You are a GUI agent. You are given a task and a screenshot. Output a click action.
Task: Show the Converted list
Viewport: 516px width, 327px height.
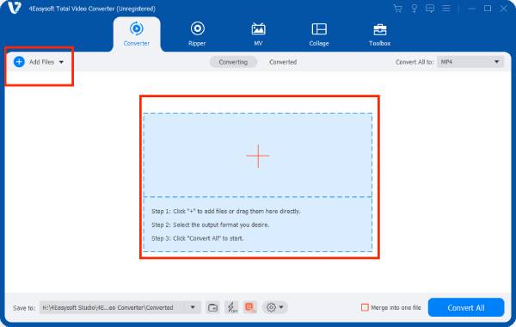coord(283,62)
